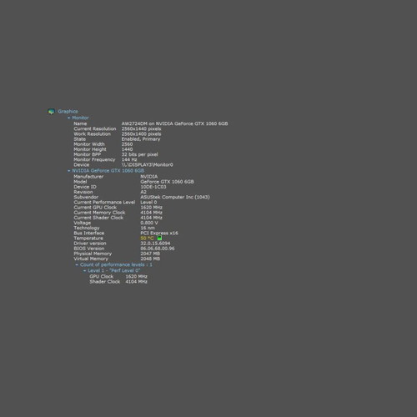Click the AW2724DM monitor name value
Viewport: 417px width, 417px height.
tap(174, 123)
